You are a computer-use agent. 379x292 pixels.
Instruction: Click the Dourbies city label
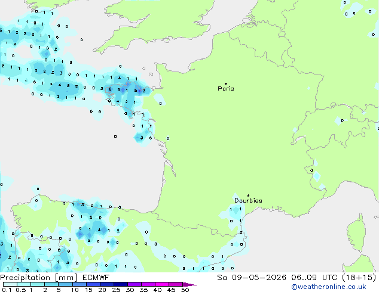(x=248, y=200)
